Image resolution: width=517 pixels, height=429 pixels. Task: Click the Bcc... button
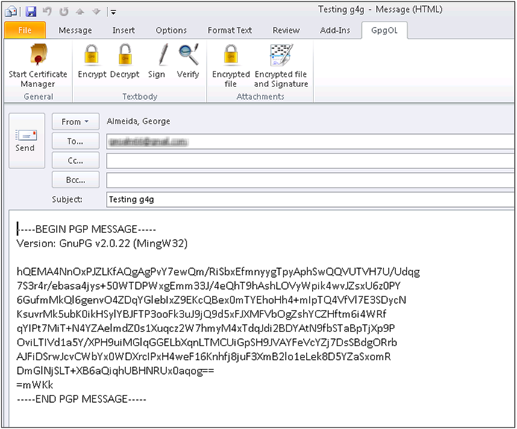pos(75,179)
